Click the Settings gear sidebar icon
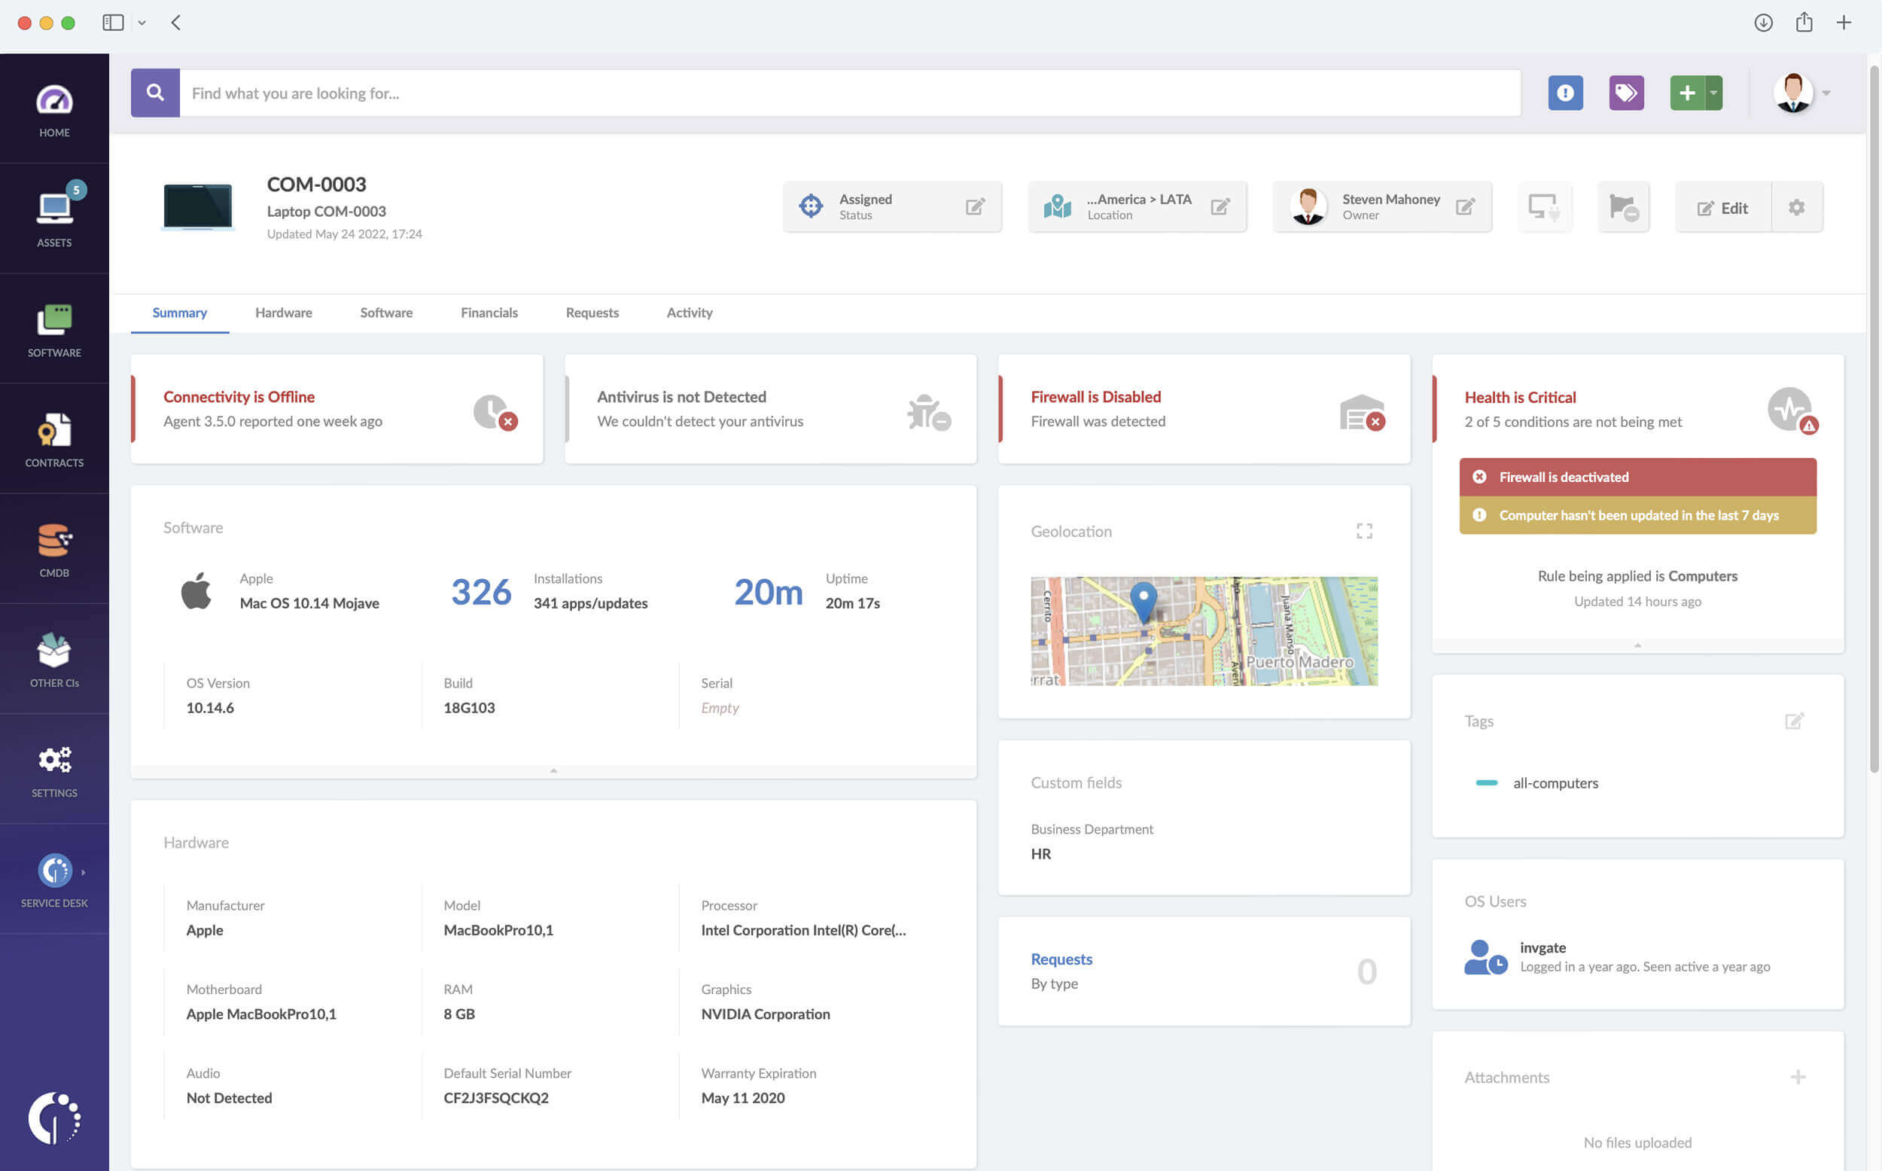 [54, 761]
